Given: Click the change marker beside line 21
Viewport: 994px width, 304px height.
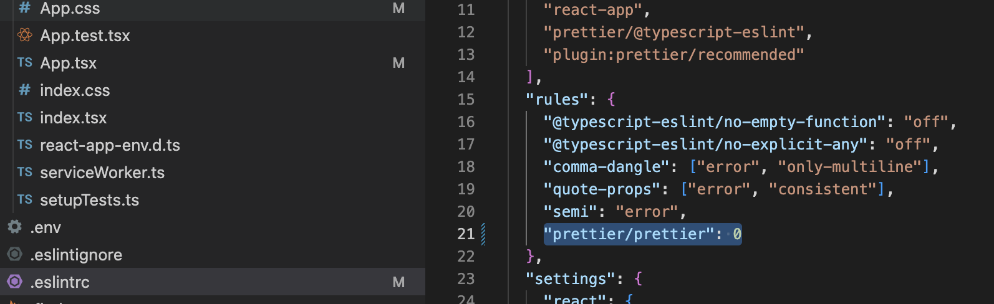Looking at the screenshot, I should point(483,234).
